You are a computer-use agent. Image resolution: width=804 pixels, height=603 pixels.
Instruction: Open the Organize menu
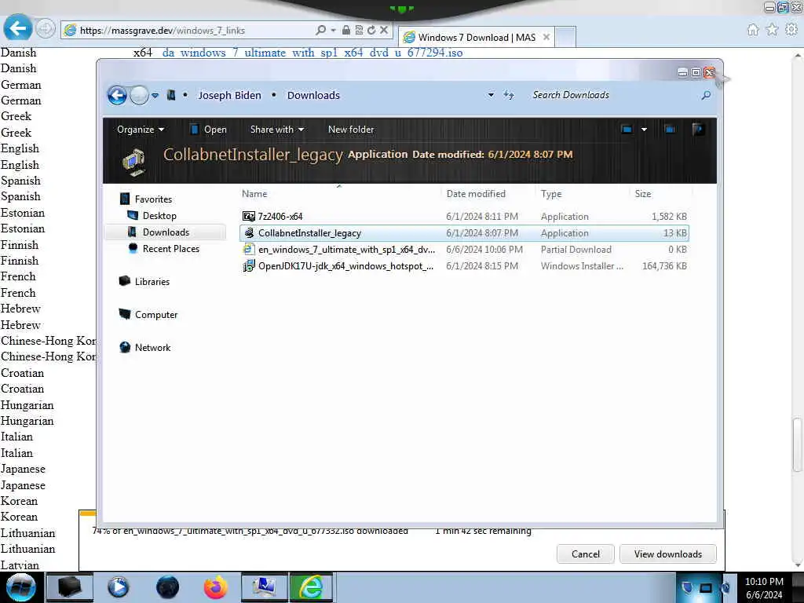(x=140, y=130)
